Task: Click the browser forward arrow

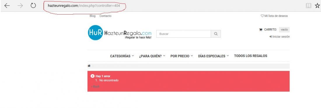Action: coord(20,6)
